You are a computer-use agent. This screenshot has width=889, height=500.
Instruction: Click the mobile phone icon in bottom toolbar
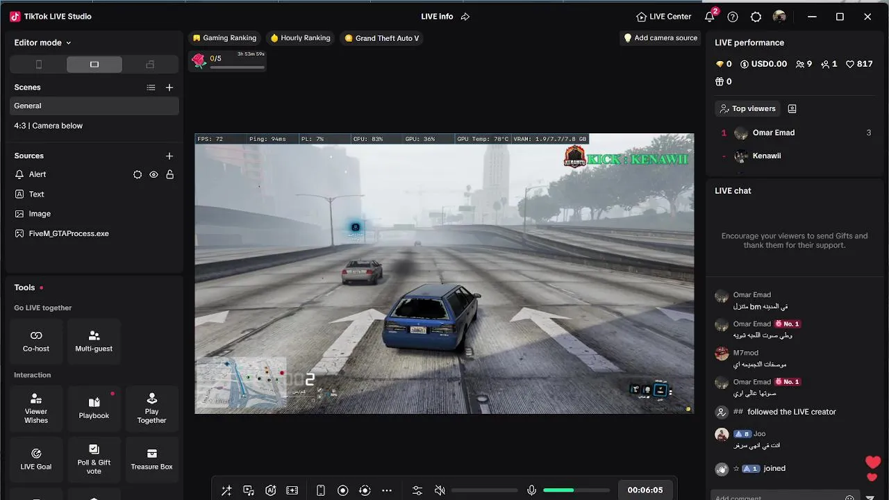click(320, 490)
